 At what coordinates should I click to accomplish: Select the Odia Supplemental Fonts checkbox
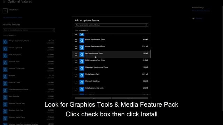(x=76, y=89)
